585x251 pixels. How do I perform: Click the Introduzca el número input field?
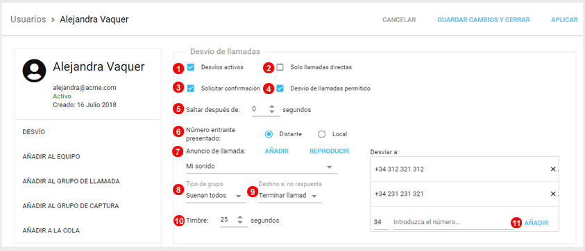pyautogui.click(x=453, y=223)
